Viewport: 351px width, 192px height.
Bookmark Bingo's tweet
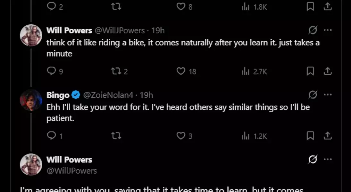point(310,136)
